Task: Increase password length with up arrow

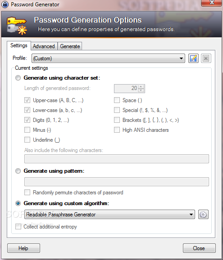Action: pos(141,86)
